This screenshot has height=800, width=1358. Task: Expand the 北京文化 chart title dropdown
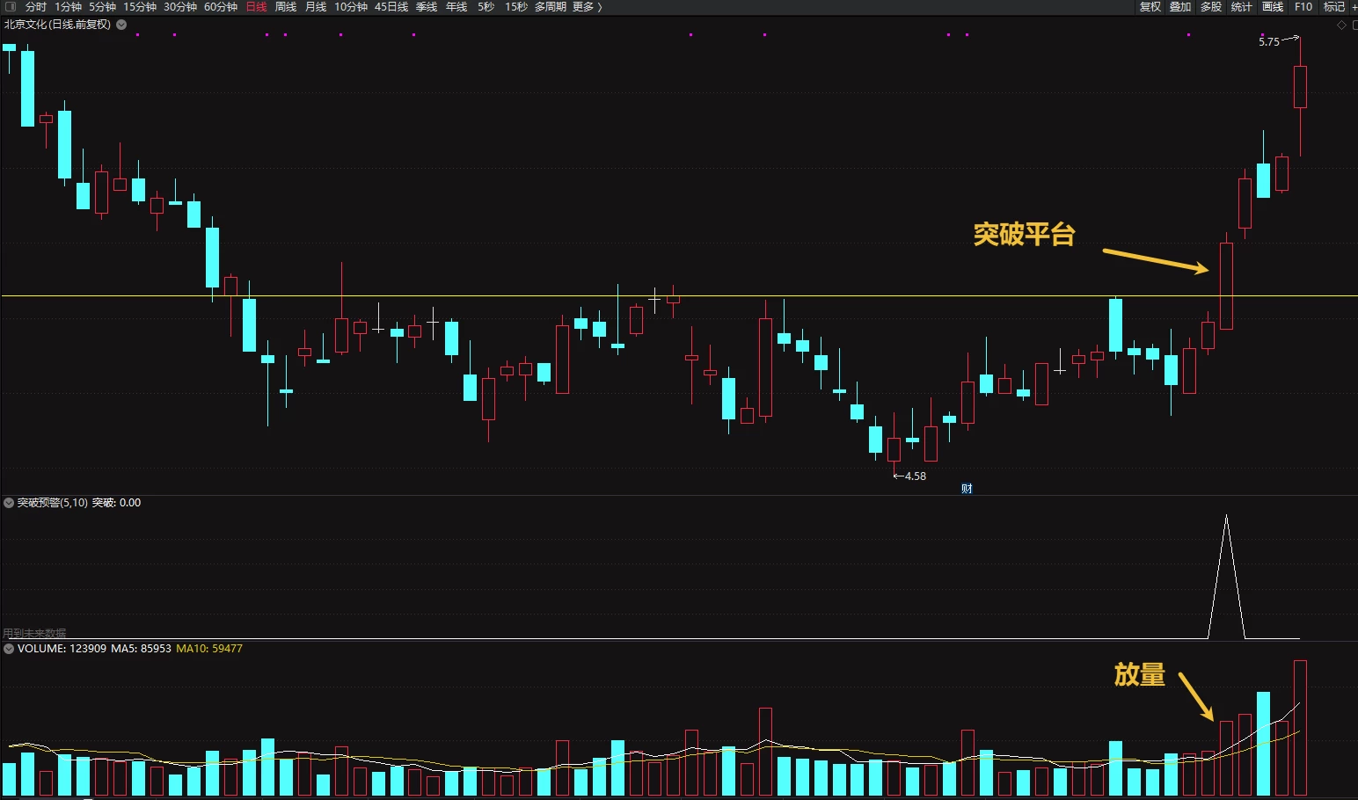(121, 25)
